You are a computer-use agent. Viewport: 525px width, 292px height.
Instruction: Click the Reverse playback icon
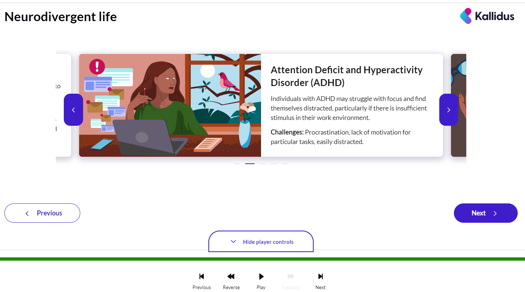click(231, 276)
